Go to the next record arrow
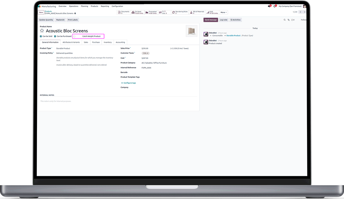This screenshot has width=344, height=199. (x=304, y=12)
